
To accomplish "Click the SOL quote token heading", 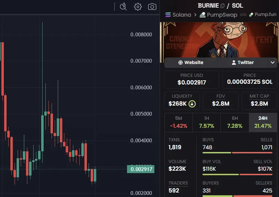I will tap(237, 6).
